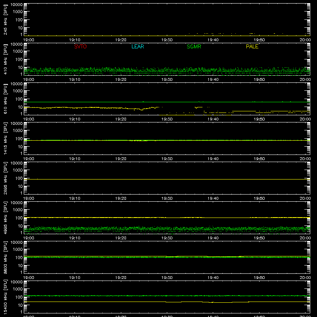
Task: Click 19:40 tick label under 410 MHz plot
Action: (x=213, y=80)
